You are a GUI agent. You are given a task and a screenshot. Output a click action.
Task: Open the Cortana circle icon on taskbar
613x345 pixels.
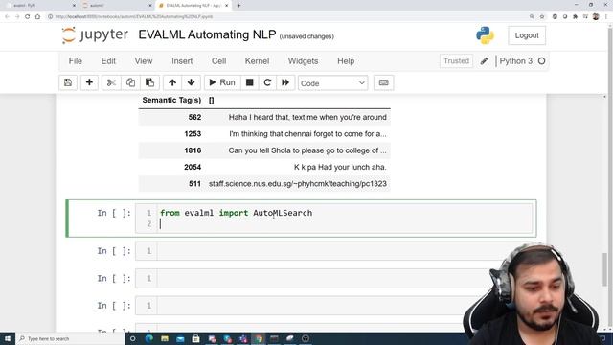[x=133, y=338]
